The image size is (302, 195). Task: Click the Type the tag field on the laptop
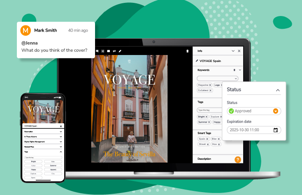(x=209, y=110)
